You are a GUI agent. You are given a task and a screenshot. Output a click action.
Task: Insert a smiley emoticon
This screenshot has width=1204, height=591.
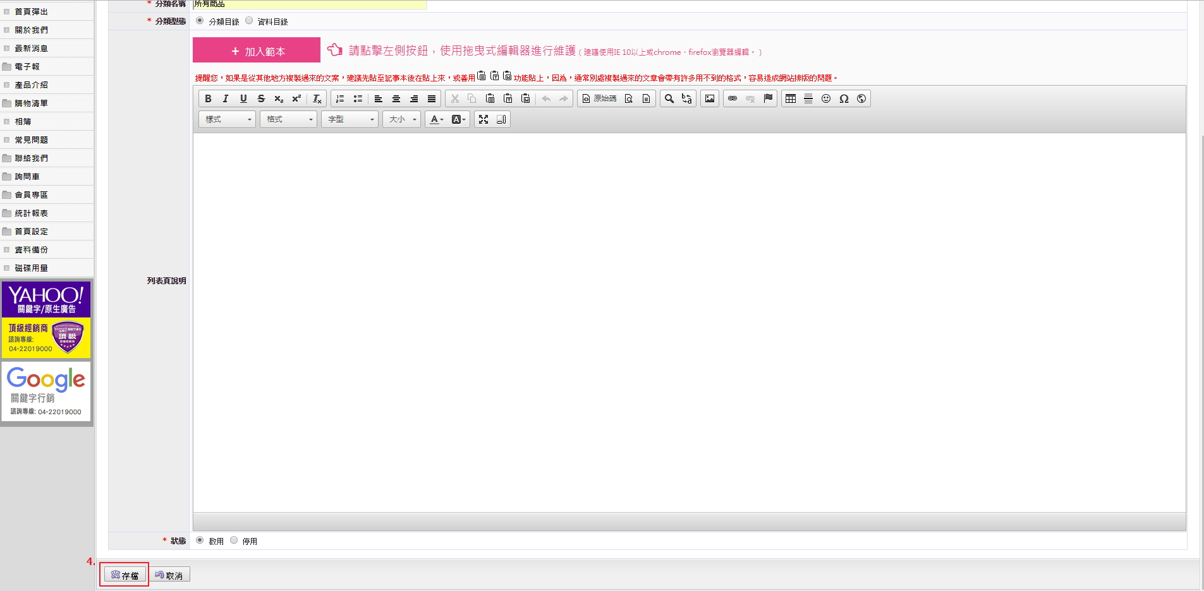click(x=826, y=98)
